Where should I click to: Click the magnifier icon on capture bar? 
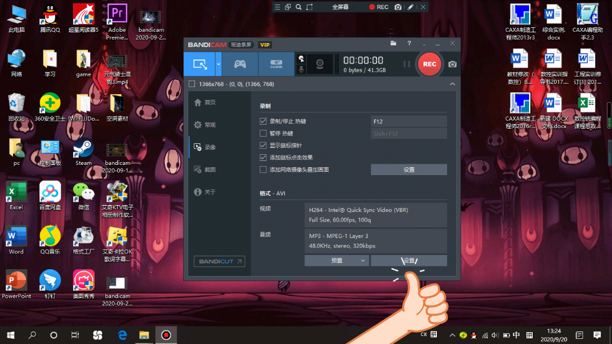pos(299,7)
